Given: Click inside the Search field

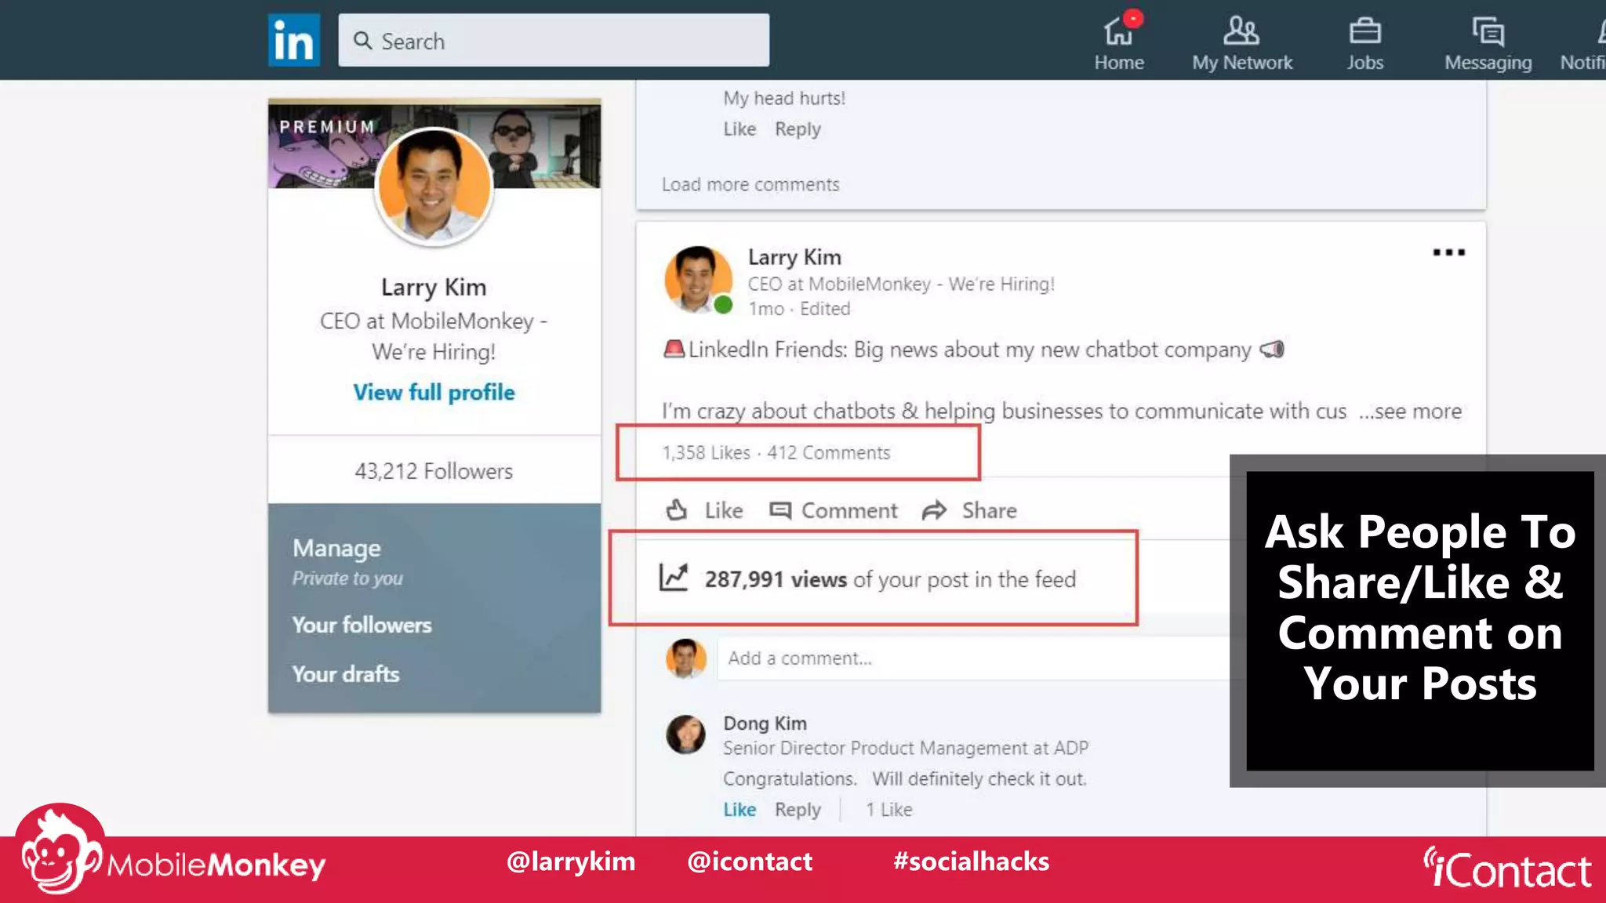Looking at the screenshot, I should point(554,40).
